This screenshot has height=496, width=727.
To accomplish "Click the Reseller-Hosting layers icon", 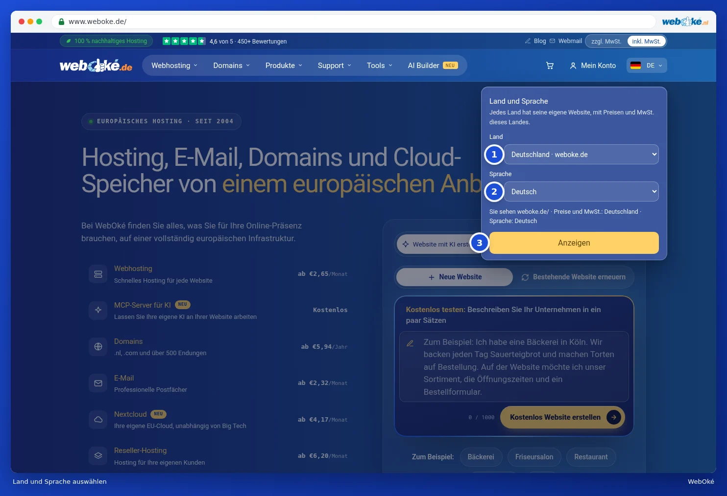I will 98,456.
